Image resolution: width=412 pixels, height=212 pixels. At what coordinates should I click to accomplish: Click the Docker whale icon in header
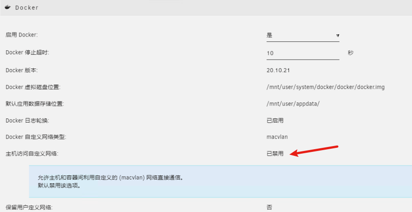(x=8, y=8)
